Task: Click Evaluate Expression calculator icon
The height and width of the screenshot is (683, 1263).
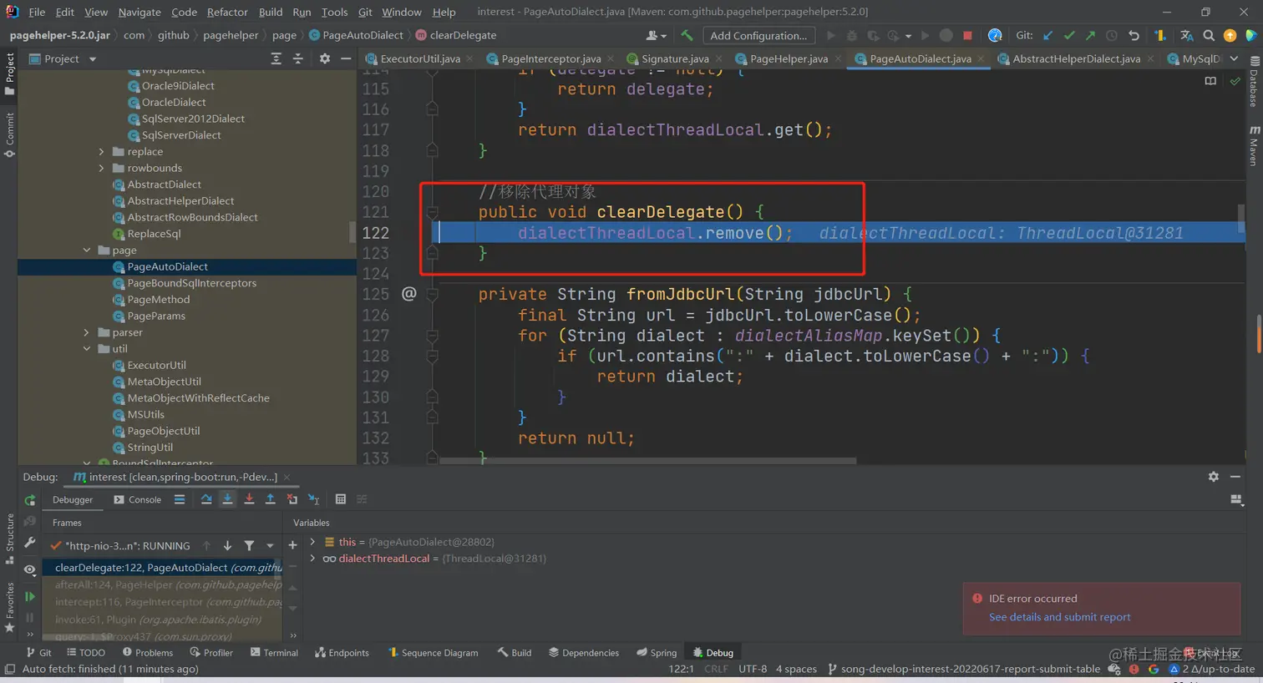Action: (x=340, y=499)
